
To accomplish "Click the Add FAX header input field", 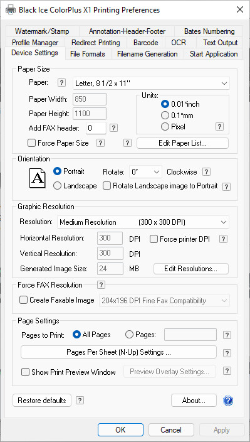I will pos(96,128).
